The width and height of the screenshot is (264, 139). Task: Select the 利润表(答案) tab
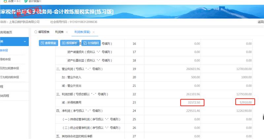coord(82,32)
